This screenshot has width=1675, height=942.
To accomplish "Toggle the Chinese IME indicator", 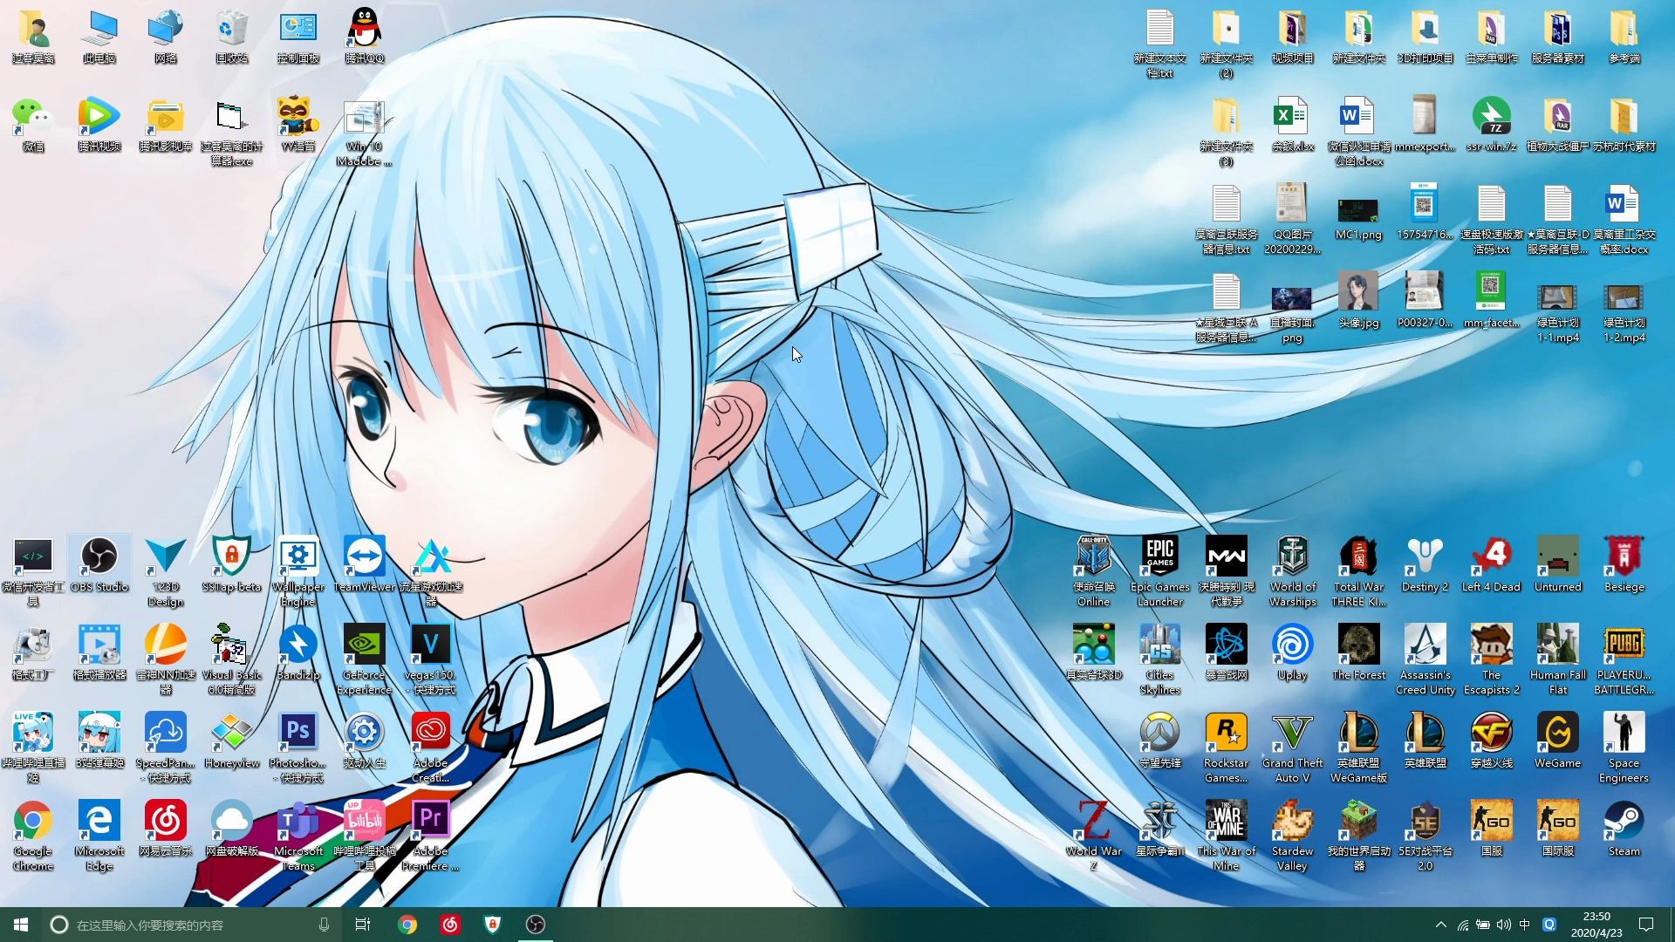I will (x=1525, y=925).
